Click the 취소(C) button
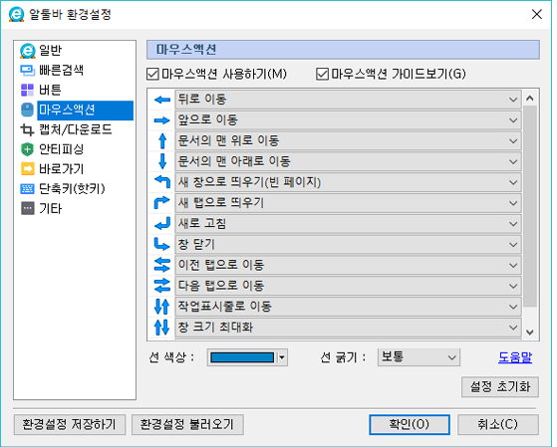 (x=497, y=425)
